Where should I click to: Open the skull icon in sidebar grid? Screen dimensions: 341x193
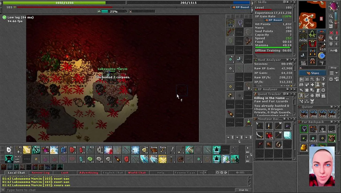312,96
